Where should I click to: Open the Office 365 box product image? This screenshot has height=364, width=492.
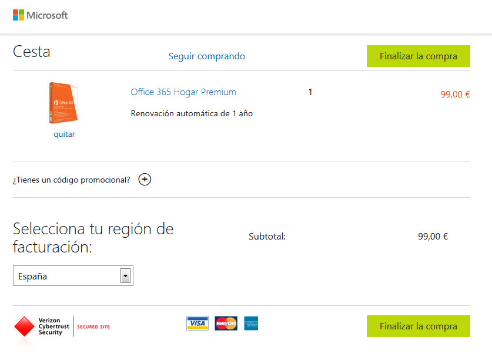63,103
